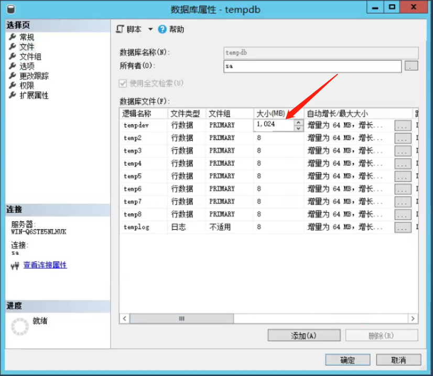This screenshot has width=433, height=376.
Task: Click the 取消 button to cancel
Action: (398, 360)
